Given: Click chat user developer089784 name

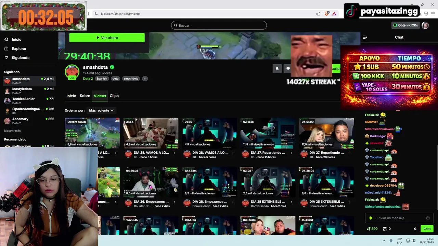Looking at the screenshot, I should (x=383, y=186).
